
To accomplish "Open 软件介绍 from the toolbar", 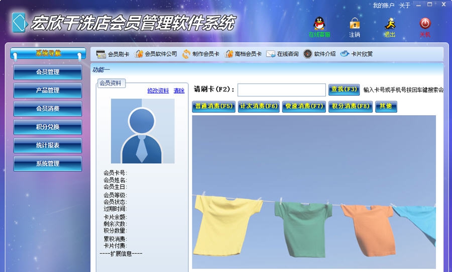I will 319,54.
